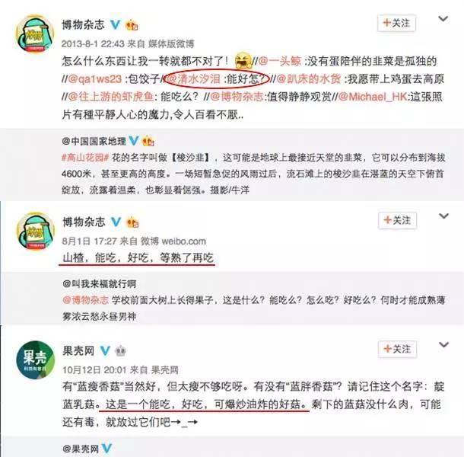Click the membership badge icon beside 中国国家地理

pos(148,141)
